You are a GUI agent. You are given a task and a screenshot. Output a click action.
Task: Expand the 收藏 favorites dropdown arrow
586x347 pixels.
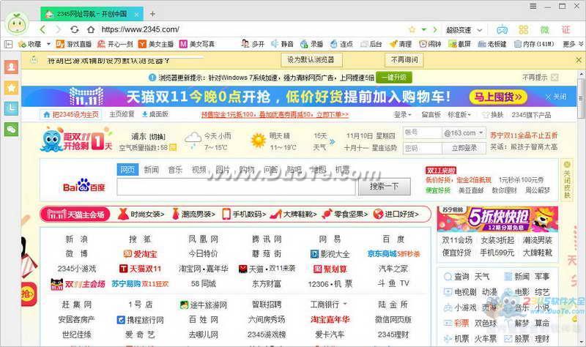click(x=48, y=44)
